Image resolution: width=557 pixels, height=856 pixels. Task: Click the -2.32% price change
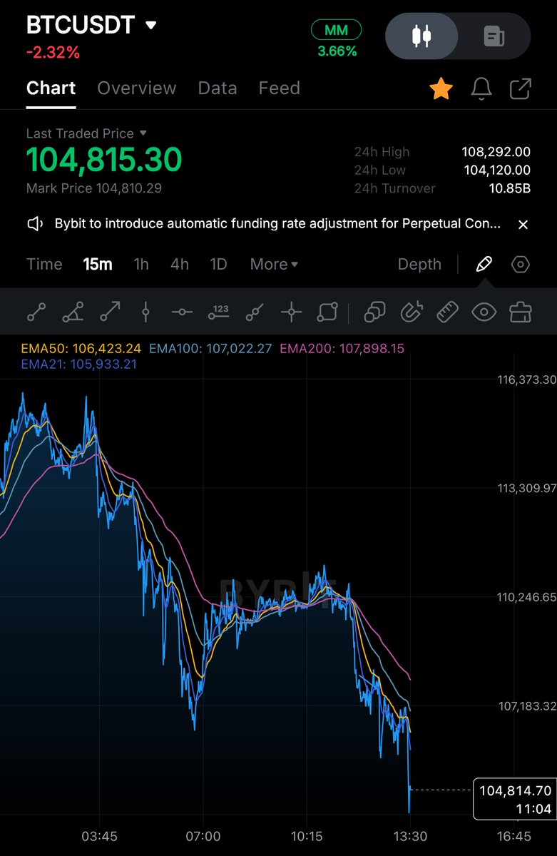click(53, 52)
